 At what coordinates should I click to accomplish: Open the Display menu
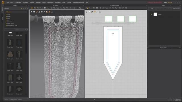(69, 3)
